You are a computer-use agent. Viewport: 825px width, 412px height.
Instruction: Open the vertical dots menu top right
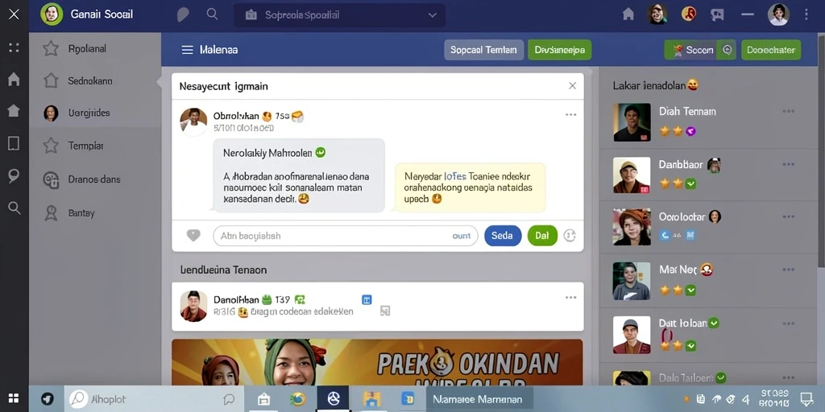coord(806,14)
